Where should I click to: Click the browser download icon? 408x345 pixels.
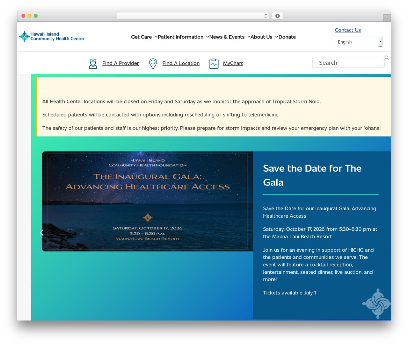277,16
